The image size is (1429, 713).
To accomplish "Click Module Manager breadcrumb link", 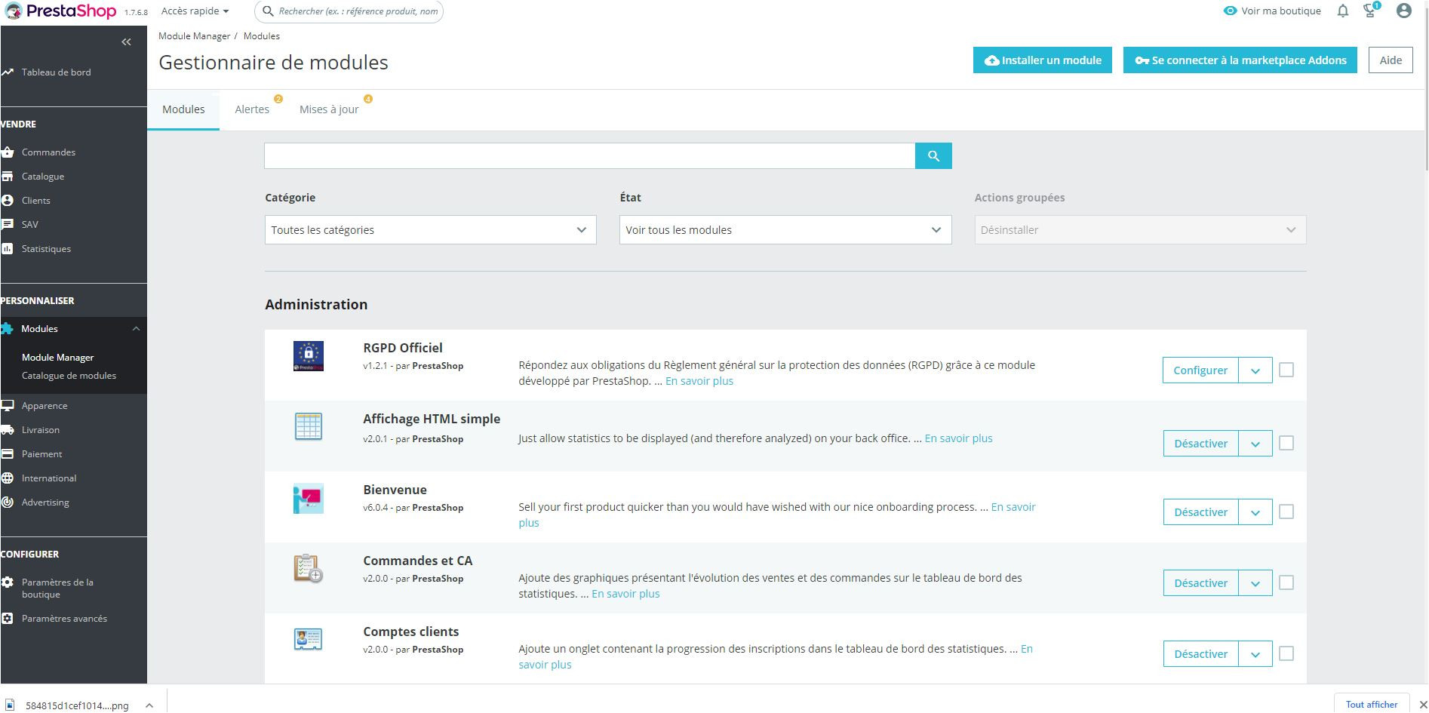I will coord(194,36).
